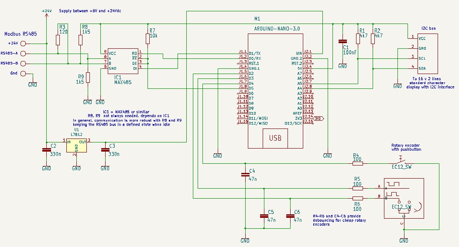Click the RS485-A terminal circle
The height and width of the screenshot is (247, 459).
pos(23,54)
